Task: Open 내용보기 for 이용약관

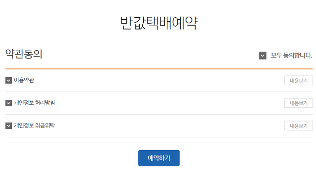Action: 298,80
